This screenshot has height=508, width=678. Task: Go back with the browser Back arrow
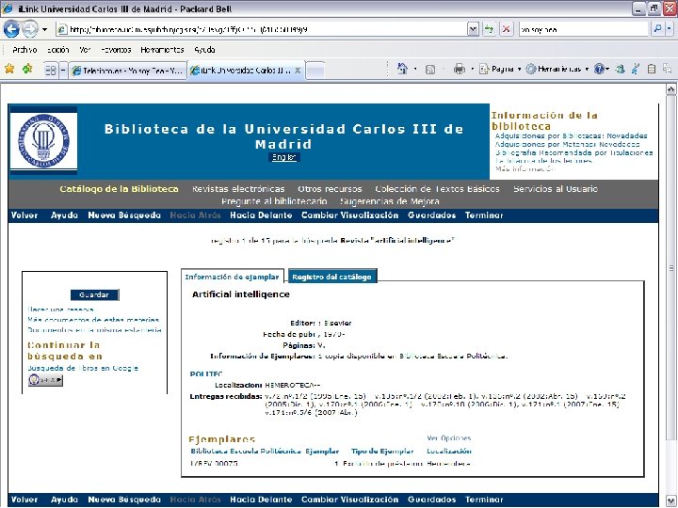[x=11, y=29]
